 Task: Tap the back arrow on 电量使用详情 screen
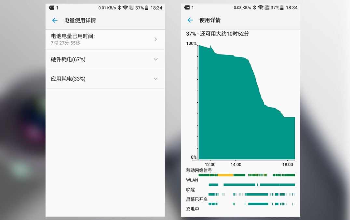pos(55,20)
